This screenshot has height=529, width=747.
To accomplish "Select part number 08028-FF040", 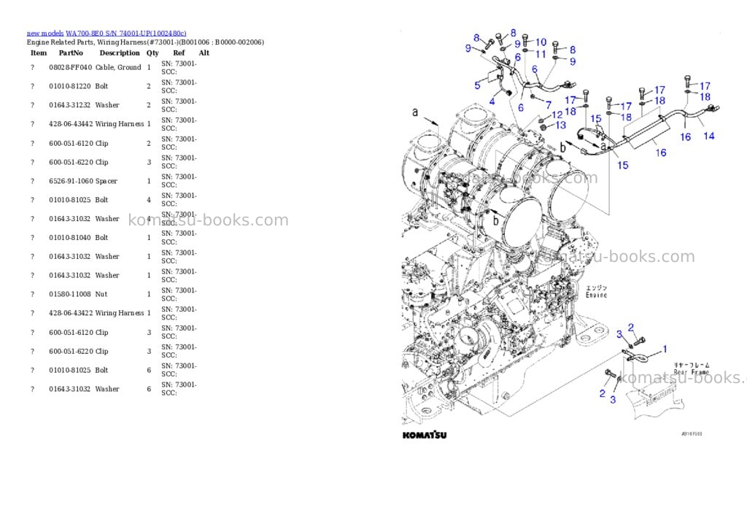I will pyautogui.click(x=71, y=67).
